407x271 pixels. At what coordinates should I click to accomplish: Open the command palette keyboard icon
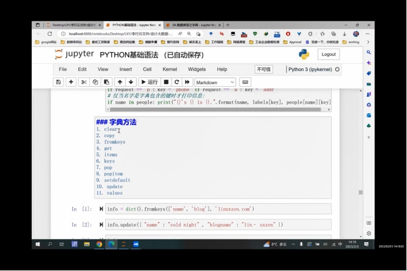(x=245, y=82)
